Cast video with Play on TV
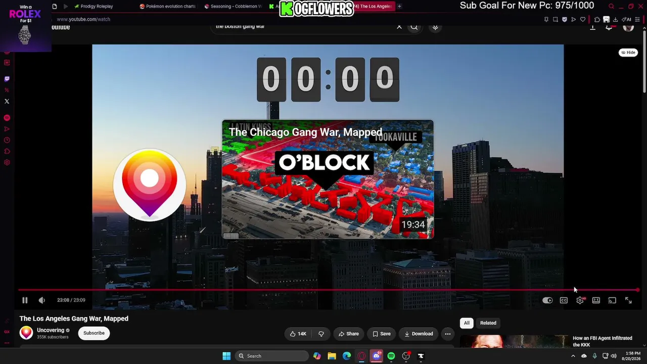 612,300
